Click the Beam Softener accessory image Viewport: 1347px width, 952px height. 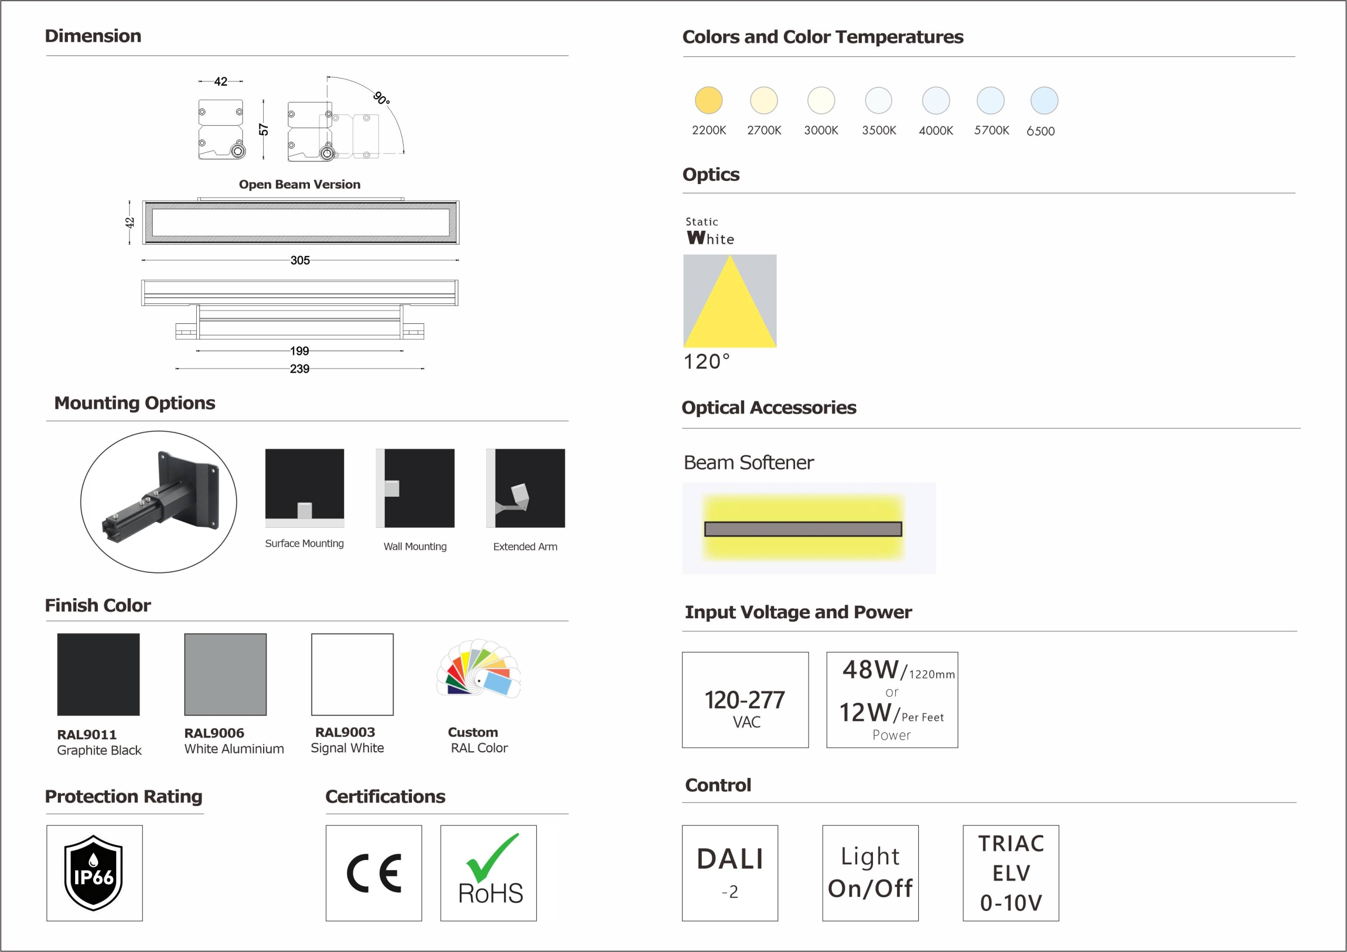[808, 528]
